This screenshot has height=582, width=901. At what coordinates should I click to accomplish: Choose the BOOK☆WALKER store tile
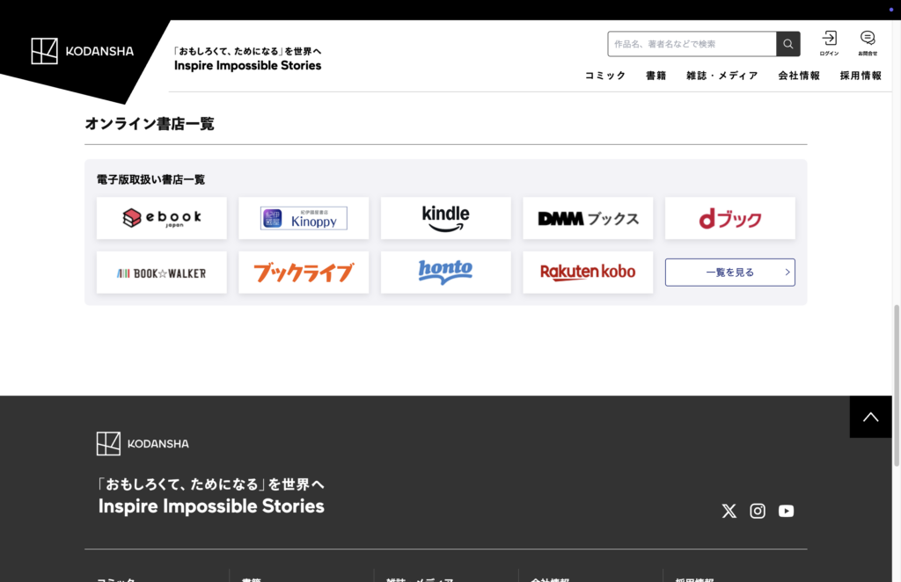[161, 273]
